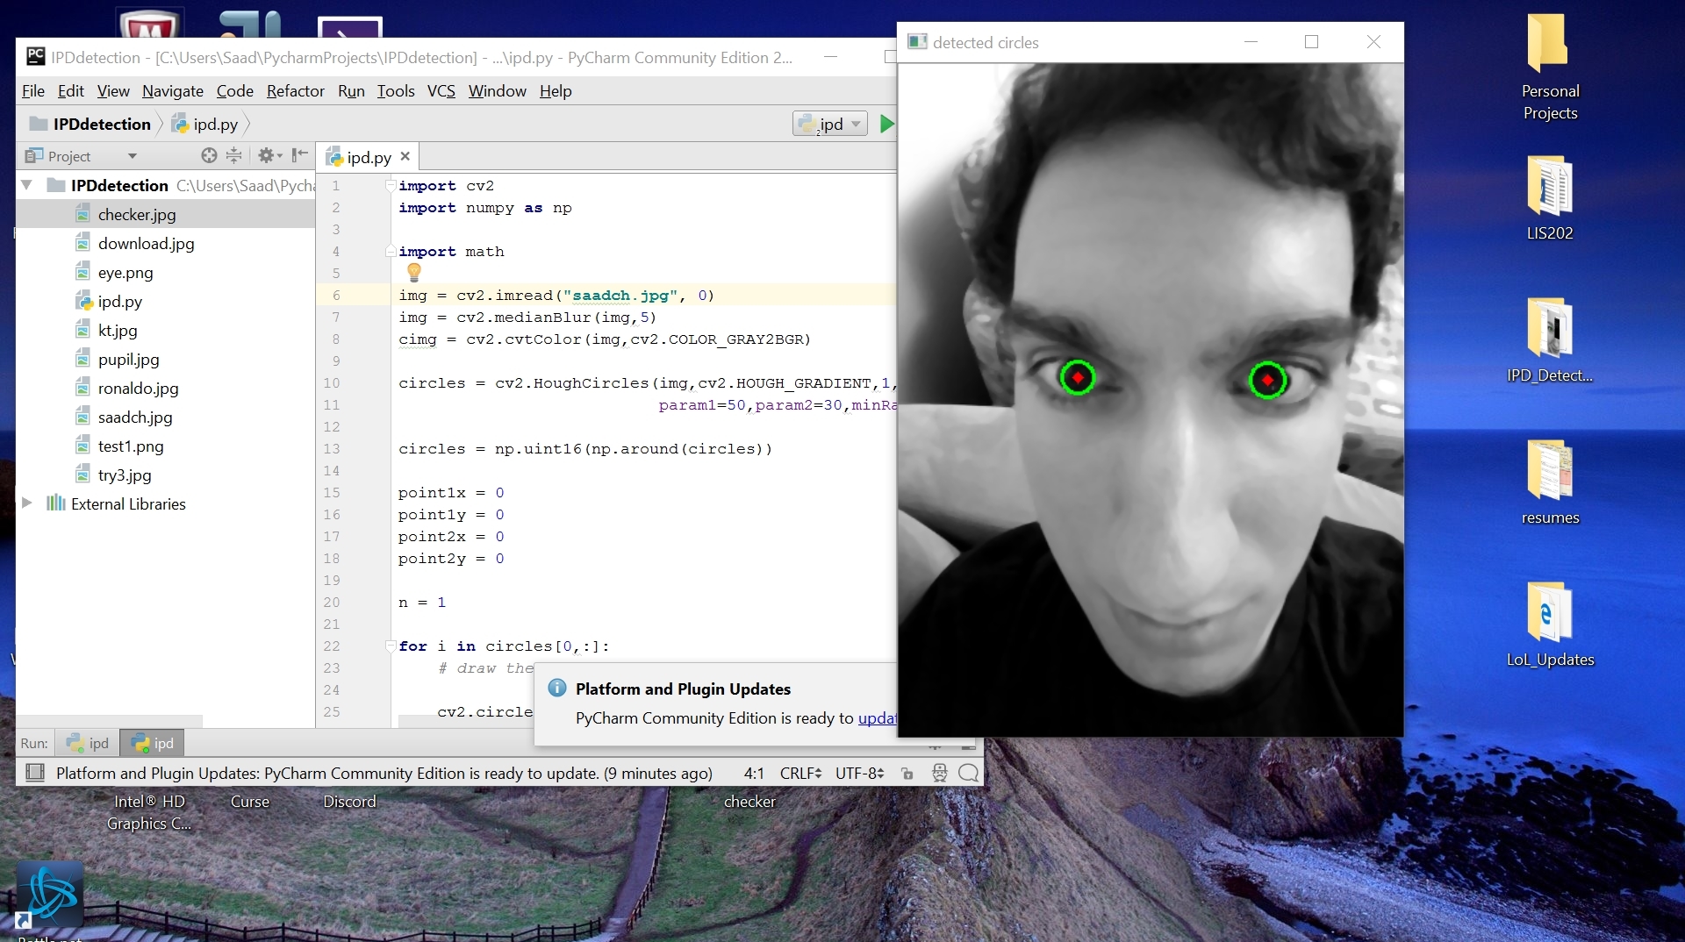Image resolution: width=1685 pixels, height=942 pixels.
Task: Click the Collapse All icon in Project panel
Action: [x=233, y=156]
